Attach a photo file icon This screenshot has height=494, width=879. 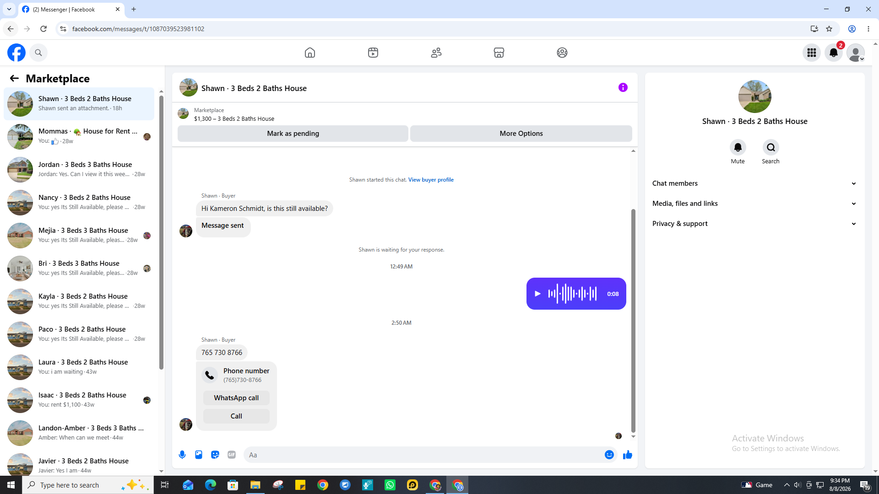tap(199, 455)
